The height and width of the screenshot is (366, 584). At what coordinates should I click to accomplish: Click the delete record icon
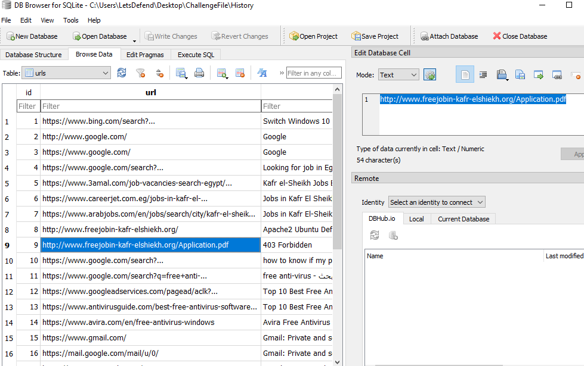(x=240, y=73)
